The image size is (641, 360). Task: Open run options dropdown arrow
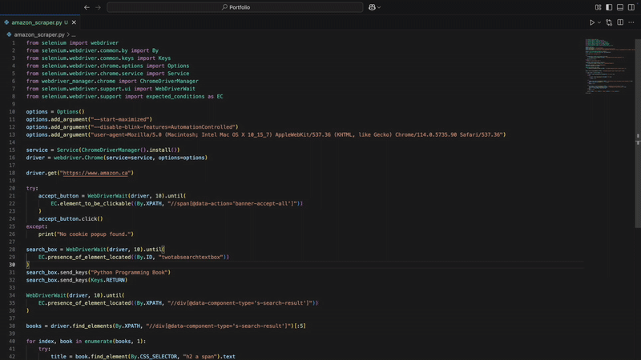[x=599, y=22]
